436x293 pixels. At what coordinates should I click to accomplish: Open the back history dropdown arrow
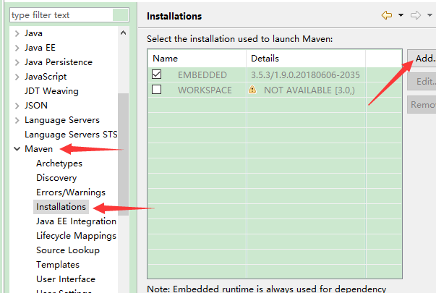pyautogui.click(x=401, y=15)
